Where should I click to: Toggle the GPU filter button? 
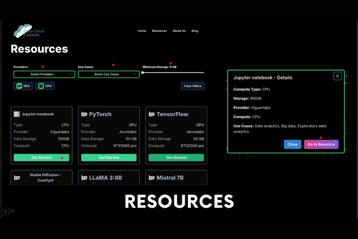coord(23,86)
